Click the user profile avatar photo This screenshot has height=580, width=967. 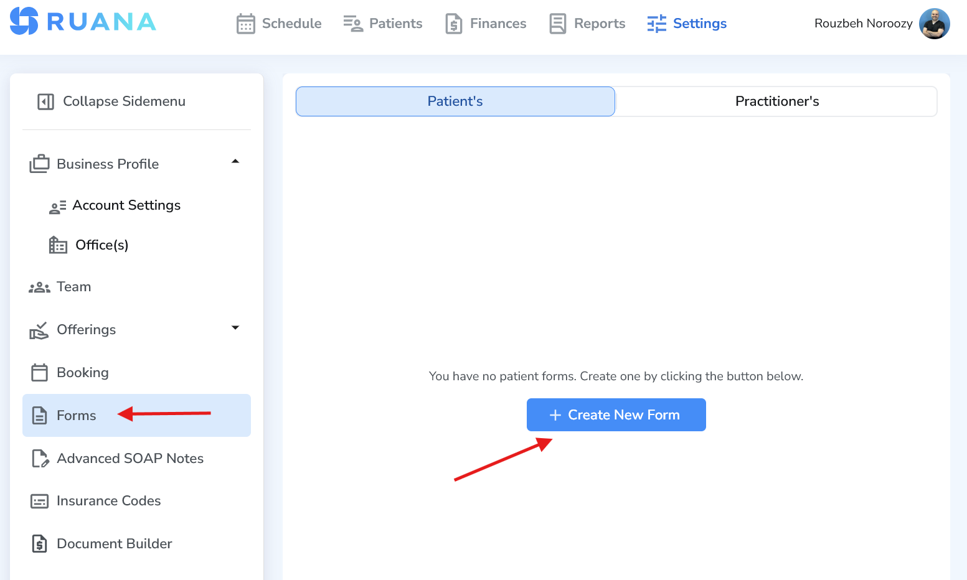[x=934, y=24]
